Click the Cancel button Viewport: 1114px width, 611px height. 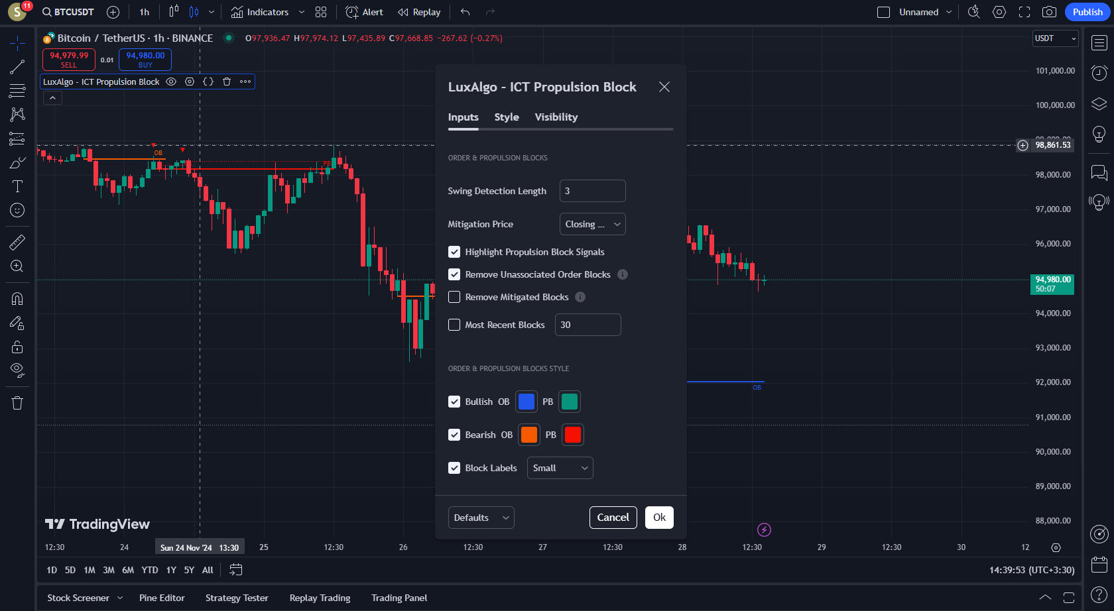pos(613,518)
